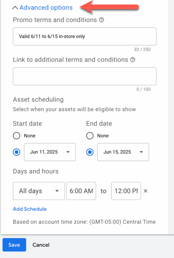The image size is (174, 258).
Task: Remove the days and hours schedule row
Action: tap(145, 191)
